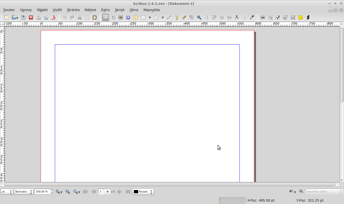The height and width of the screenshot is (204, 344).
Task: Select the Measurements compass tool
Action: click(237, 17)
